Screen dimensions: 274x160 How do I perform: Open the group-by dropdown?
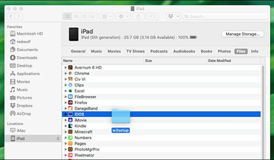point(106,17)
